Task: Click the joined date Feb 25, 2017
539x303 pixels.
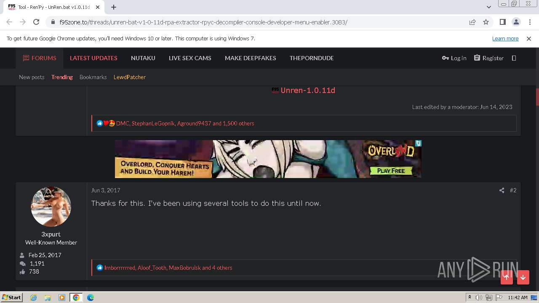Action: pos(45,255)
